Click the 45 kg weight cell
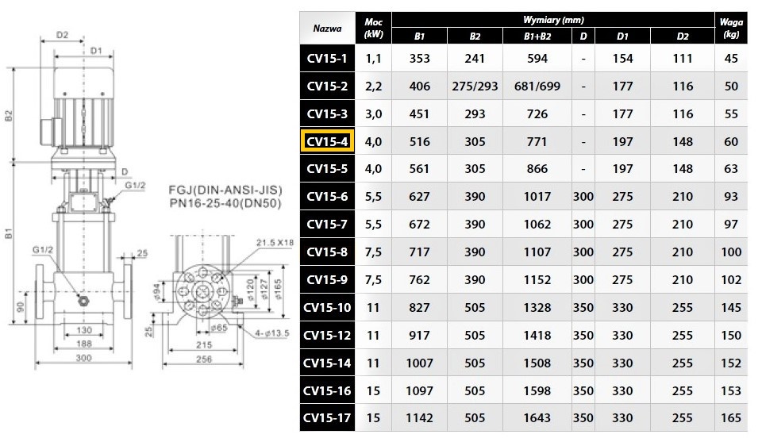The height and width of the screenshot is (442, 762). click(731, 58)
